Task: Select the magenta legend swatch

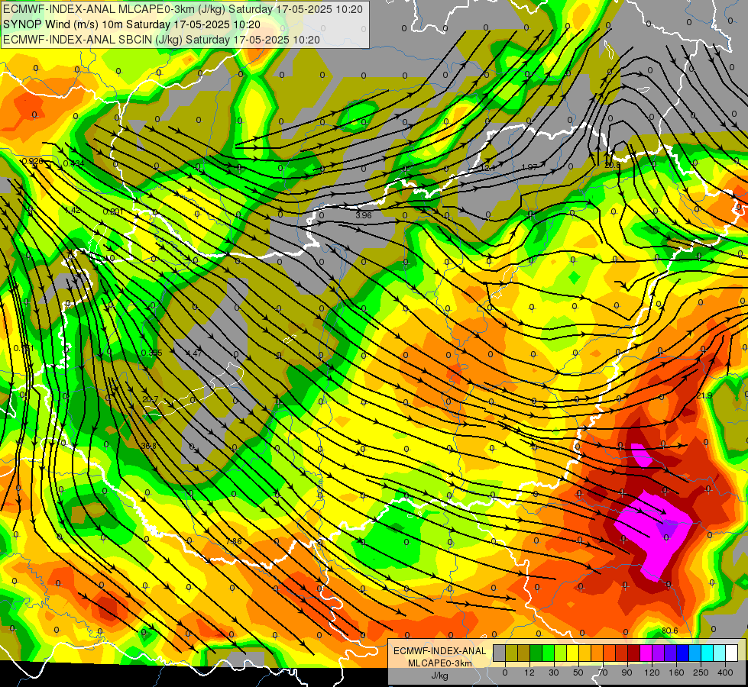Action: pos(646,653)
